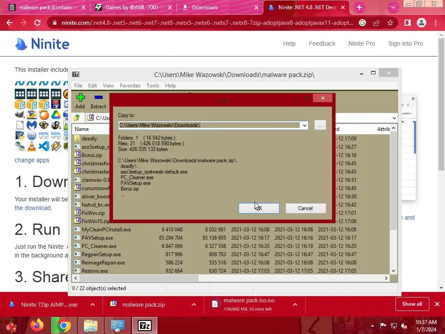The width and height of the screenshot is (445, 334).
Task: Click the Google Drive app icon
Action: [56, 114]
